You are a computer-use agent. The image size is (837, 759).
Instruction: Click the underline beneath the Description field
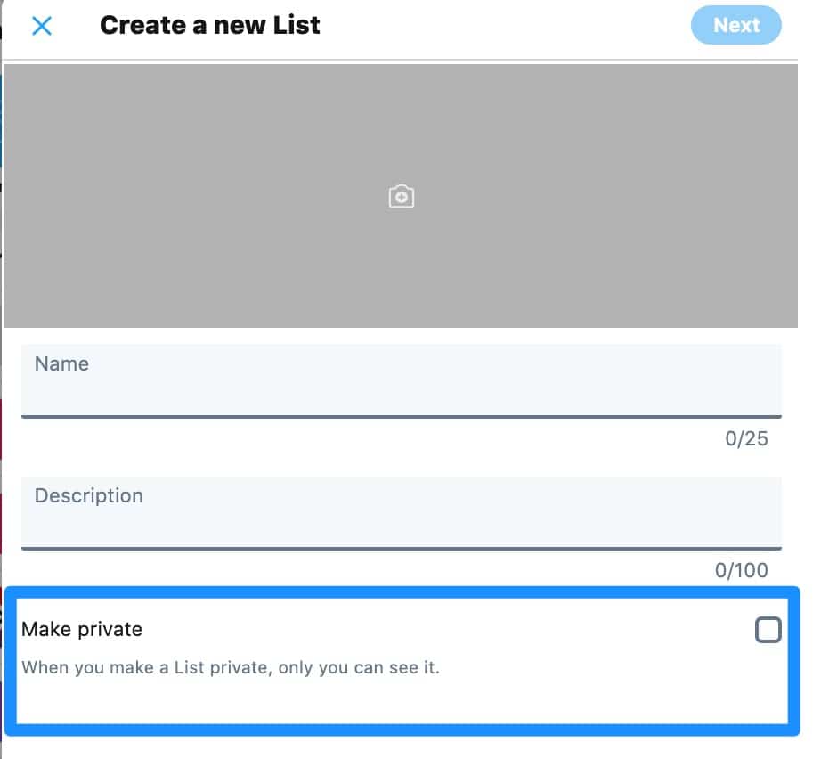pos(401,548)
